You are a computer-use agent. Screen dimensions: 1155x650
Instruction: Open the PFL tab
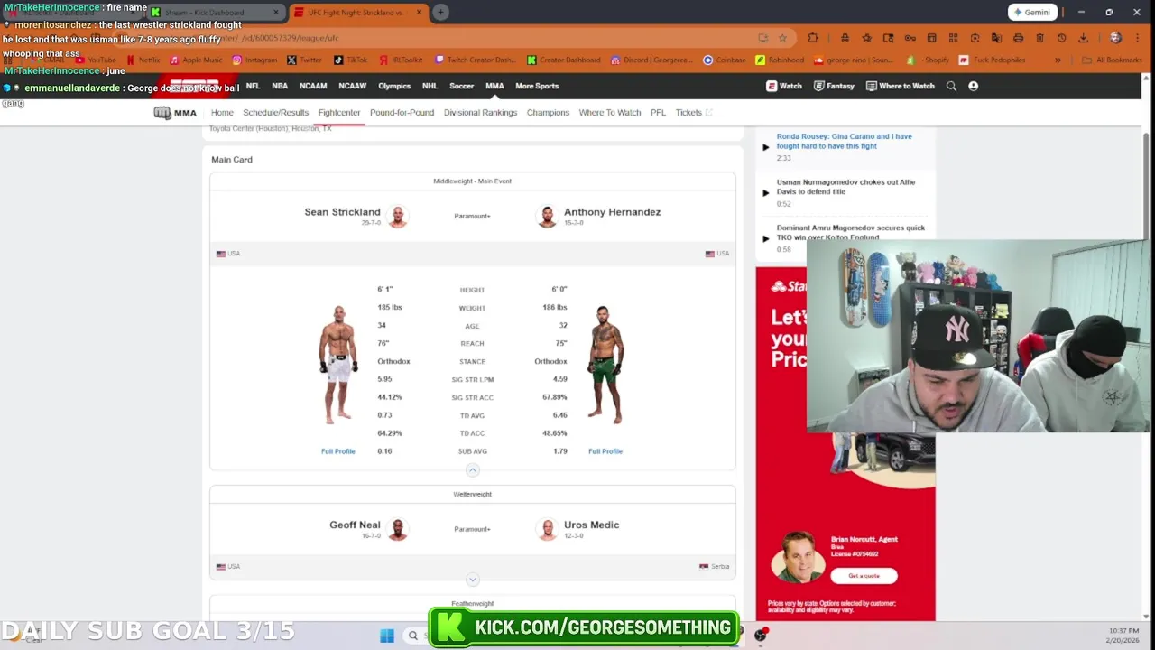point(658,113)
